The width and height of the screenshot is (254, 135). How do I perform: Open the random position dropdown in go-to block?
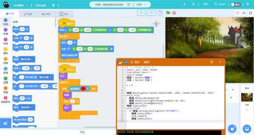click(27, 59)
